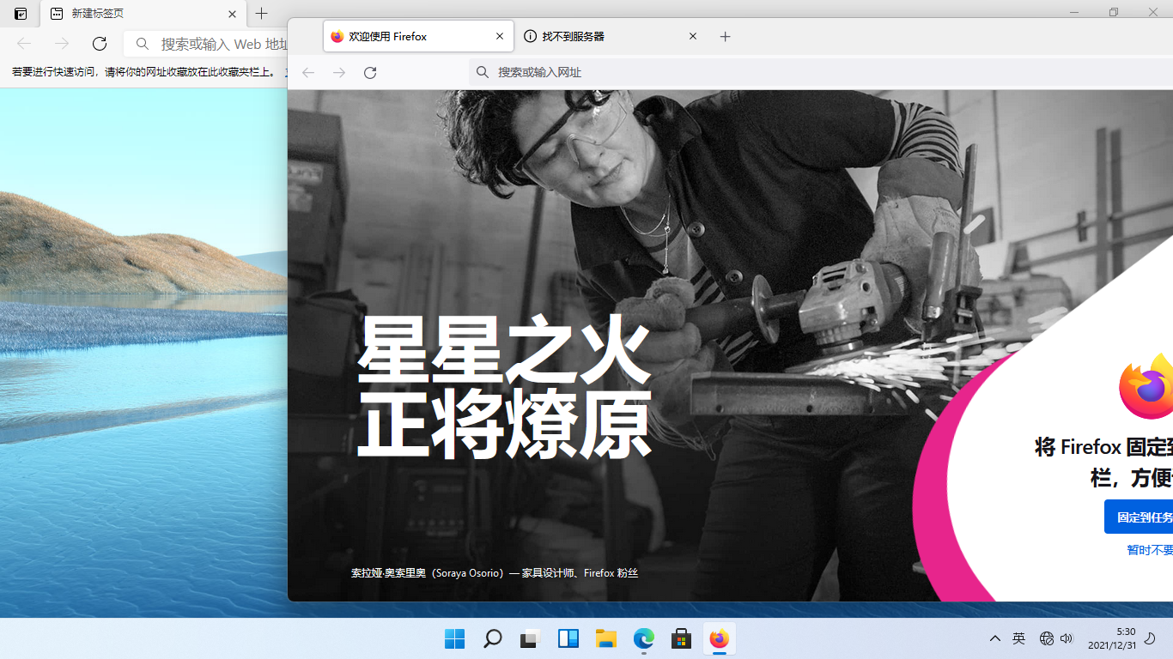The image size is (1173, 659).
Task: Reload the page in Firefox
Action: click(370, 73)
